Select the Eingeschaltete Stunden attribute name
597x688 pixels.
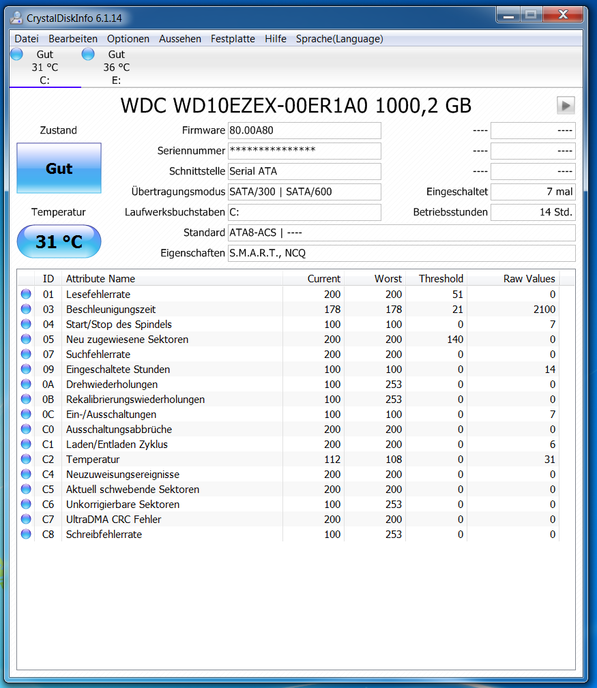(x=118, y=370)
